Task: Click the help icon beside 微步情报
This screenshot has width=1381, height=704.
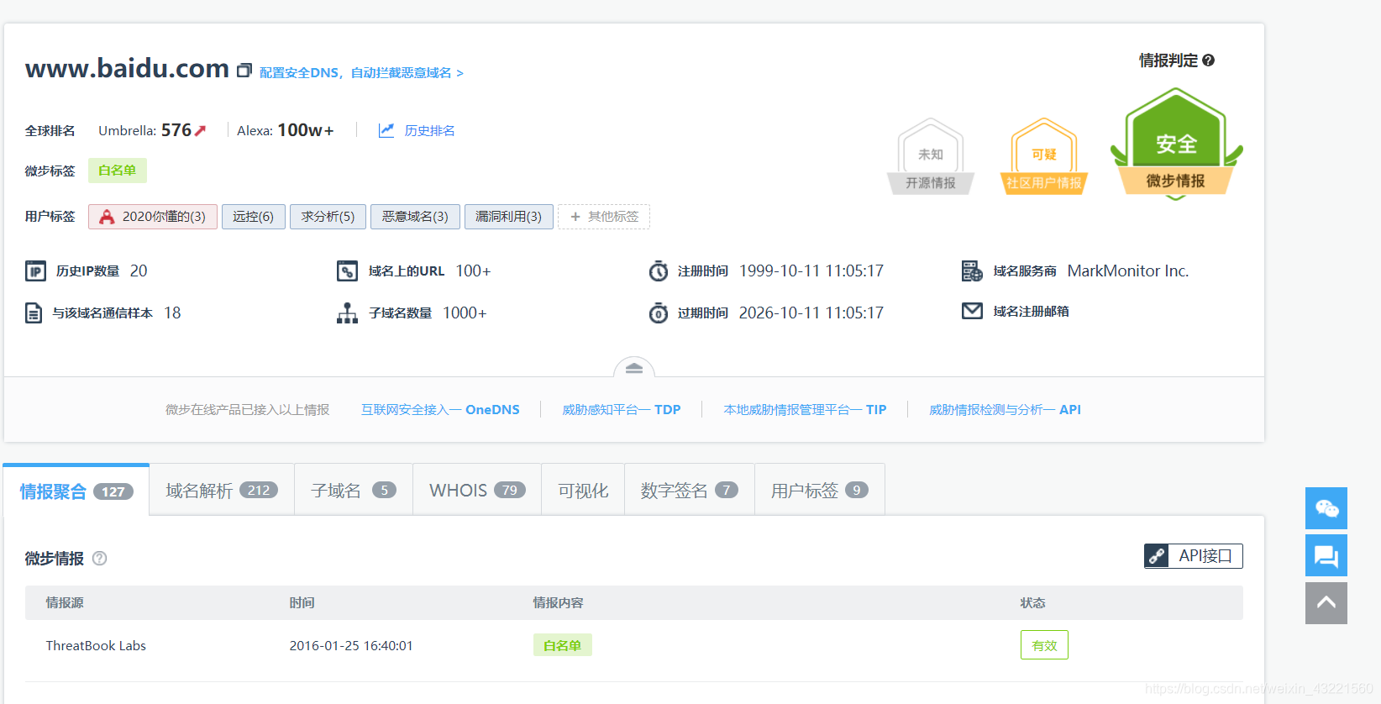Action: (x=99, y=559)
